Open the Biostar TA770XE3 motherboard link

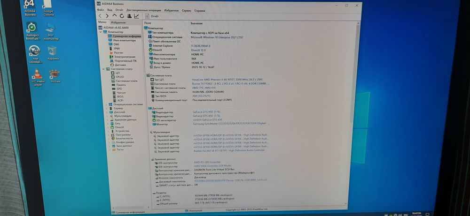tap(231, 84)
